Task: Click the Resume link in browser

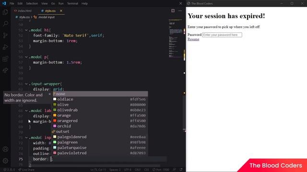Action: click(x=193, y=39)
